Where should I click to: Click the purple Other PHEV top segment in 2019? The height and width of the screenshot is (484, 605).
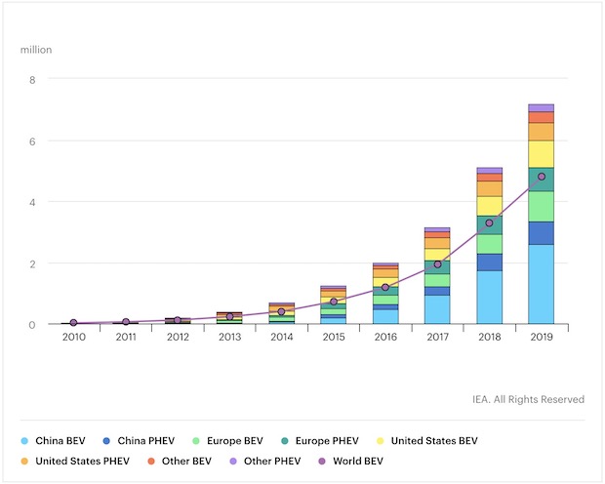coord(542,107)
